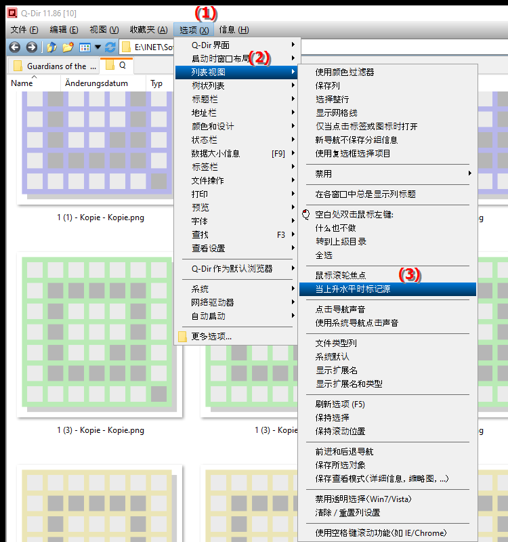This screenshot has width=508, height=542.
Task: Open the 查看设置 submenu
Action: [x=236, y=248]
